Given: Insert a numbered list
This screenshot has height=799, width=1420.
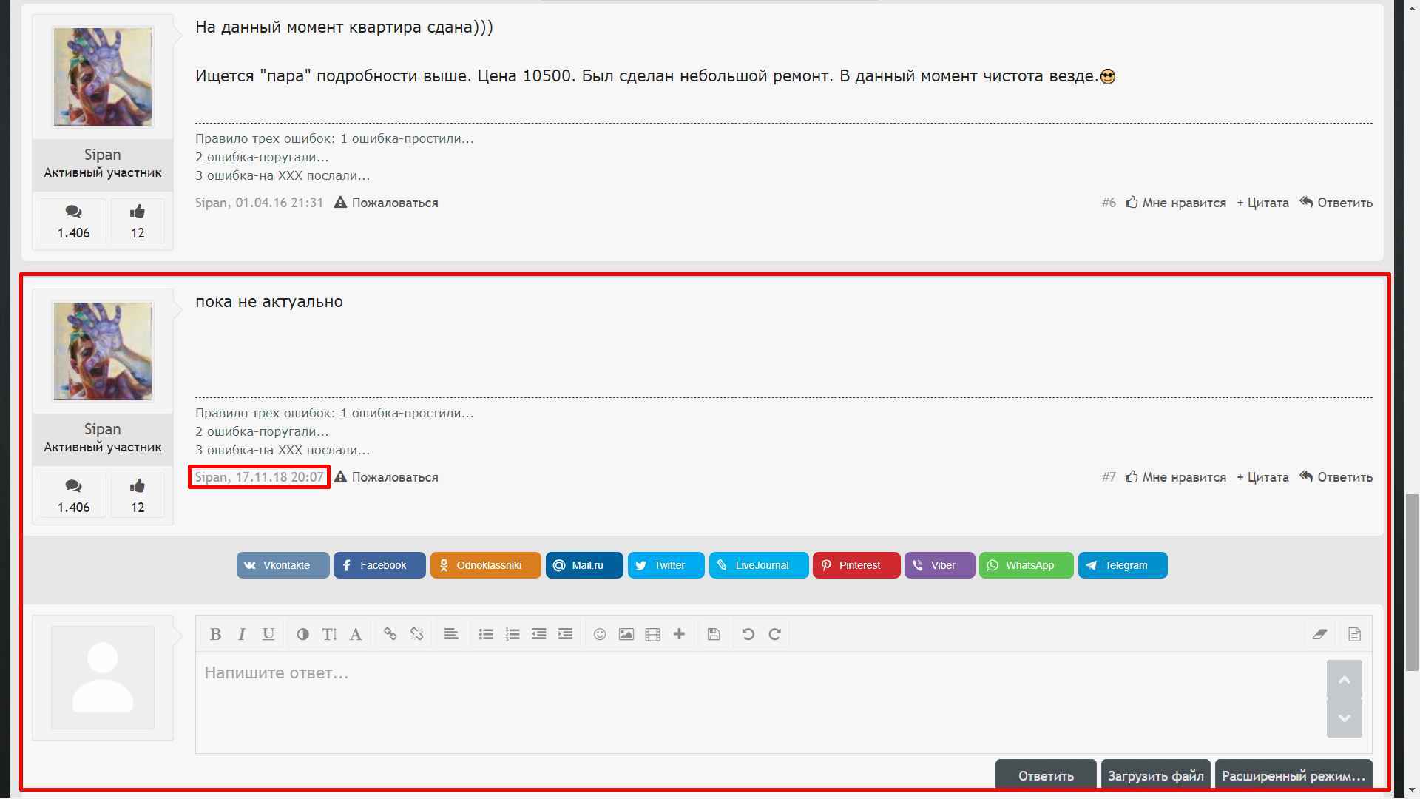Looking at the screenshot, I should click(x=513, y=634).
